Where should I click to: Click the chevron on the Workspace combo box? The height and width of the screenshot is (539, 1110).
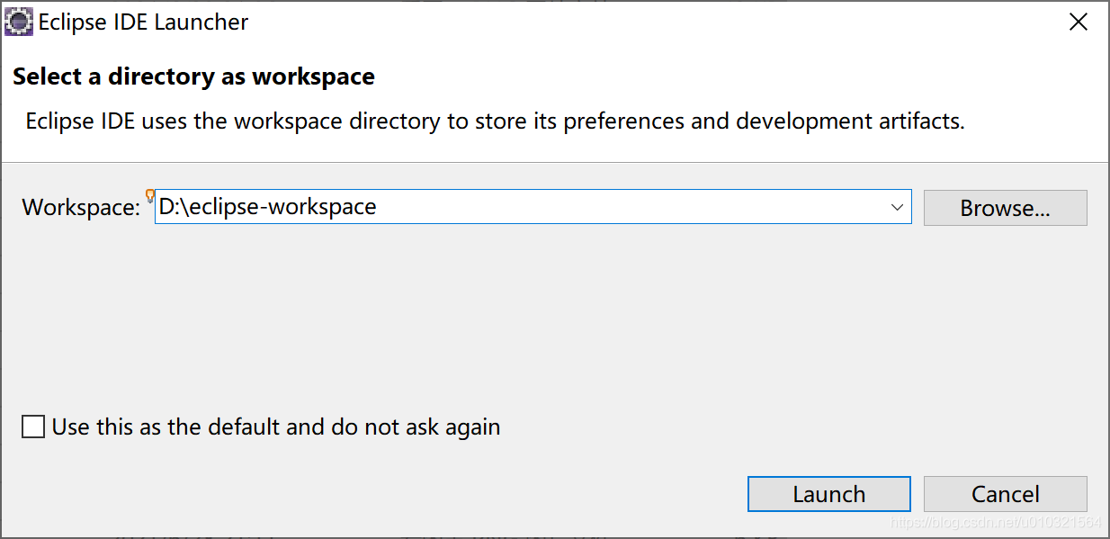point(897,207)
